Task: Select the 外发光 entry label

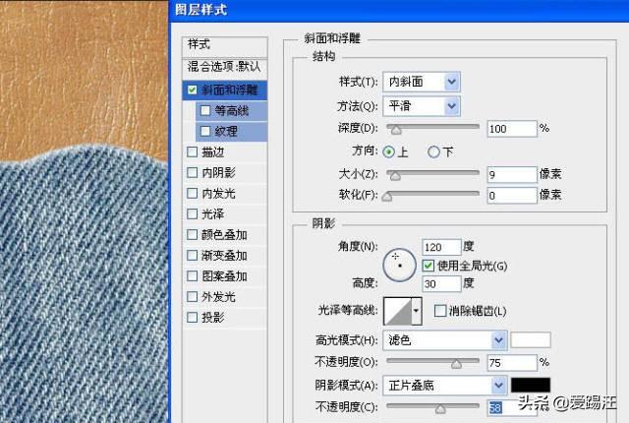Action: [218, 296]
